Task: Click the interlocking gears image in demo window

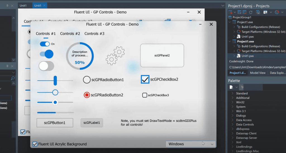Action: pyautogui.click(x=115, y=56)
